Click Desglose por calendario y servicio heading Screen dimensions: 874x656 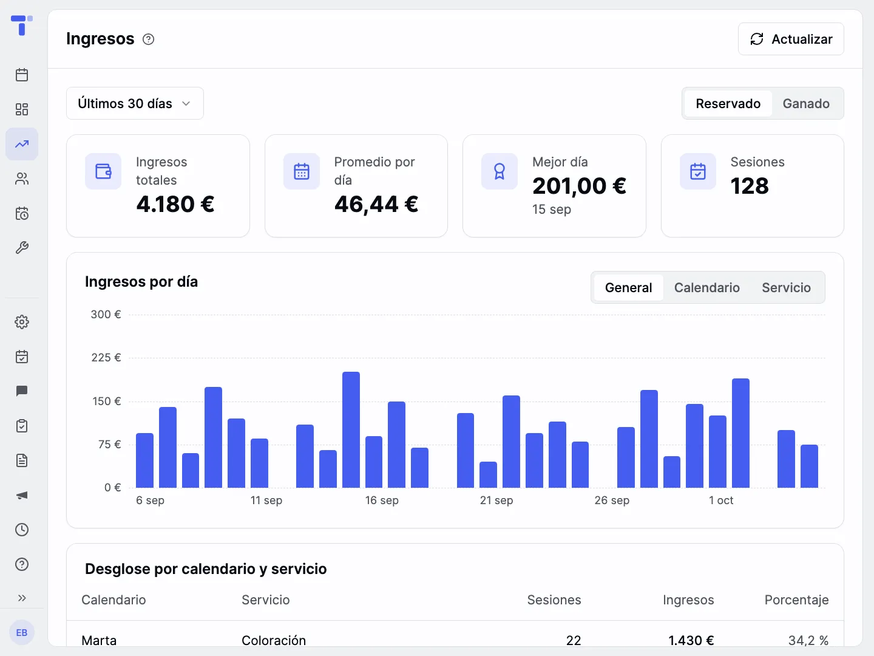coord(206,569)
